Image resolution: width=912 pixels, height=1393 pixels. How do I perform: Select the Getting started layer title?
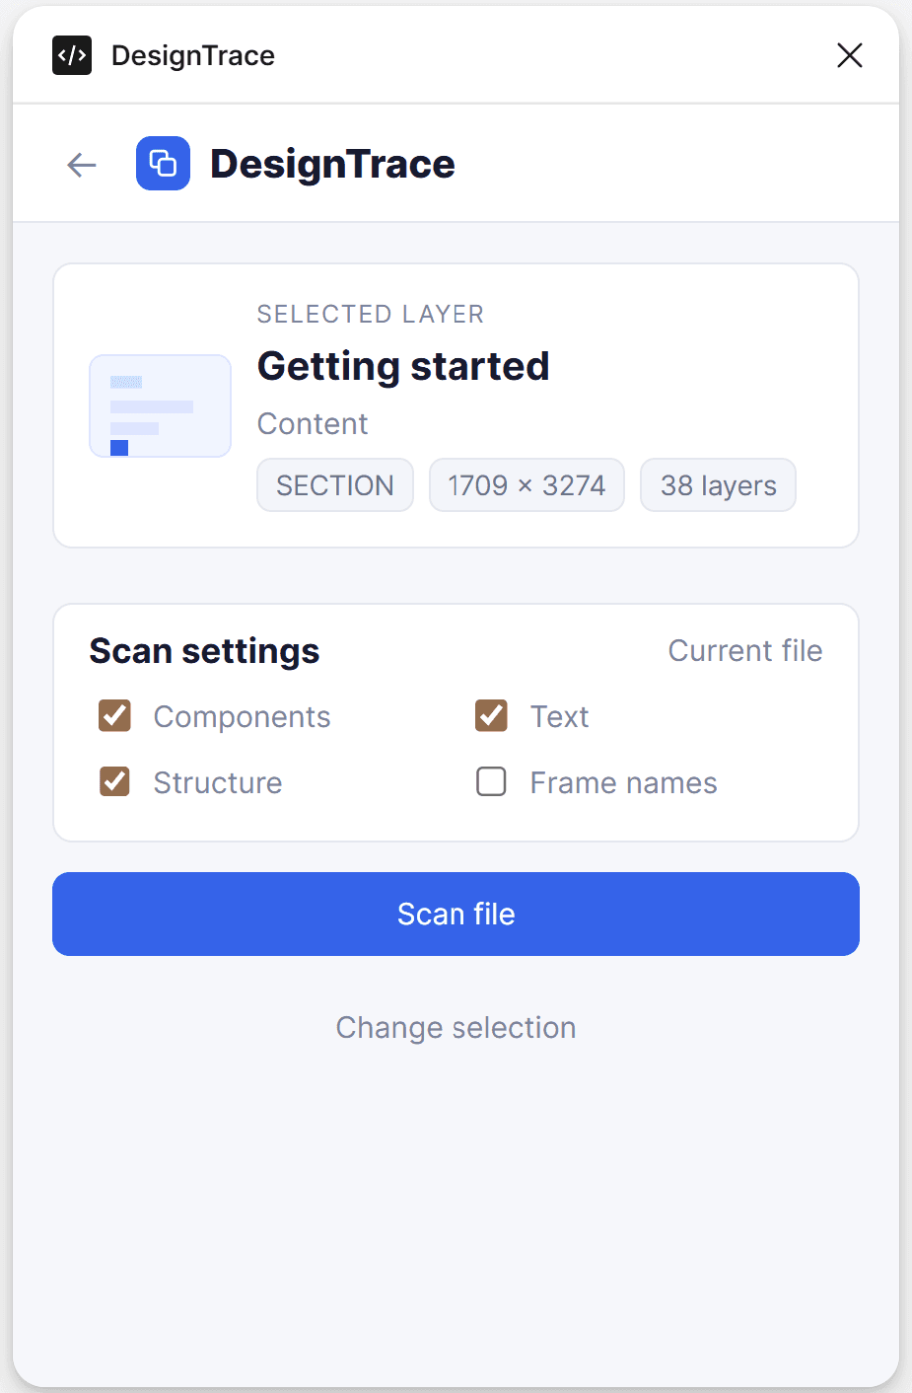click(x=403, y=366)
